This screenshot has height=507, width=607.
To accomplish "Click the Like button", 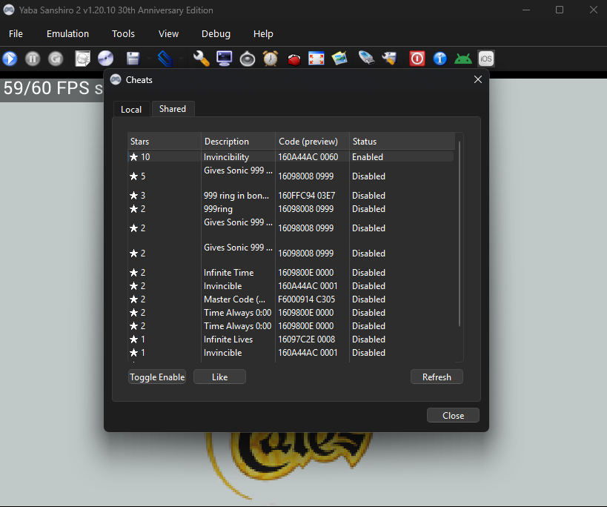I will (219, 377).
